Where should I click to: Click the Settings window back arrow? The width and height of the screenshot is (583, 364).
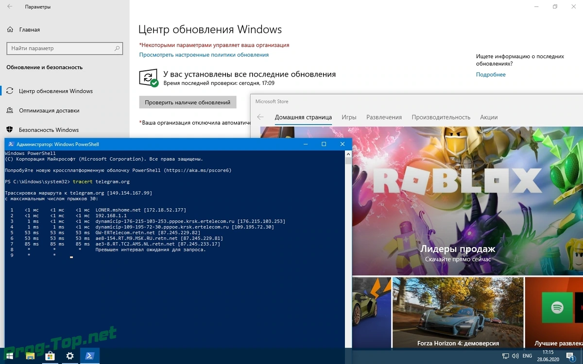click(x=10, y=7)
